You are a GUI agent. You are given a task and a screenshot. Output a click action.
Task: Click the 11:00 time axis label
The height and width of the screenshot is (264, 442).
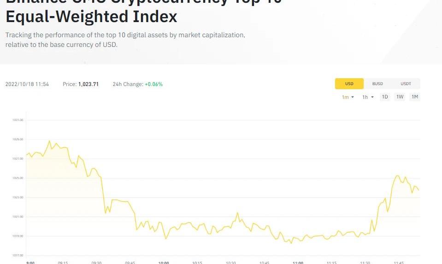coord(298,263)
